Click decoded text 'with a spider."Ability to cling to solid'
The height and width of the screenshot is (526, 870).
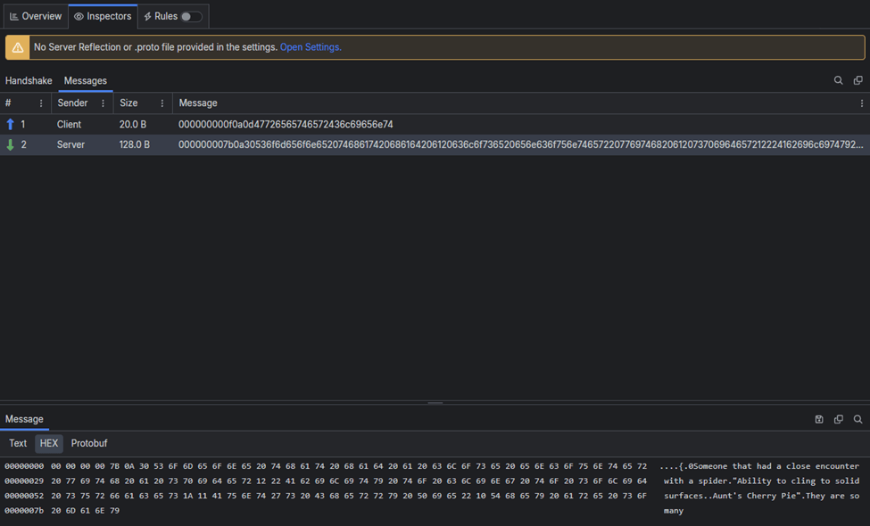click(x=761, y=481)
